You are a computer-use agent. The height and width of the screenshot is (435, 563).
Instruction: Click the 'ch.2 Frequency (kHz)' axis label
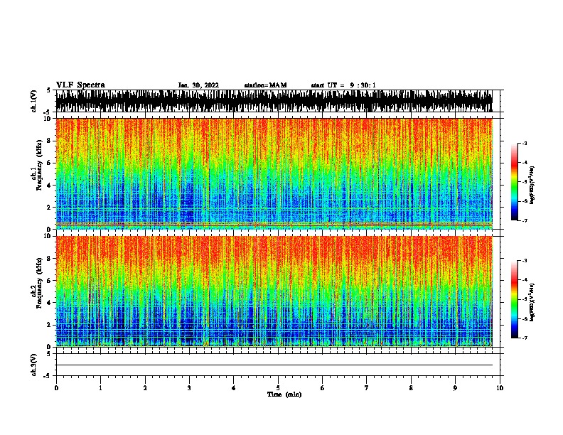pos(36,283)
